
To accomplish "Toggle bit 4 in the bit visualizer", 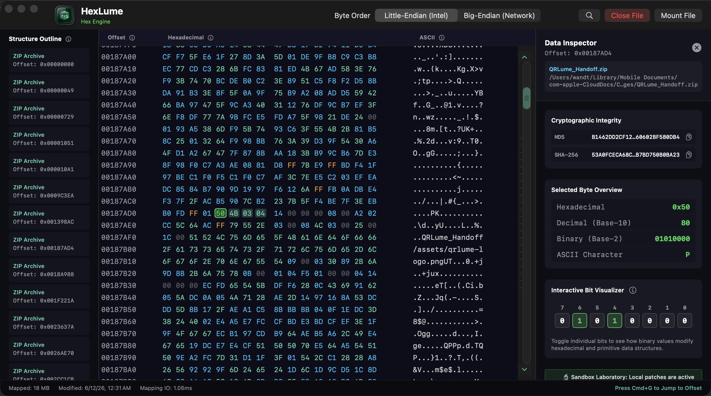I will tap(615, 321).
